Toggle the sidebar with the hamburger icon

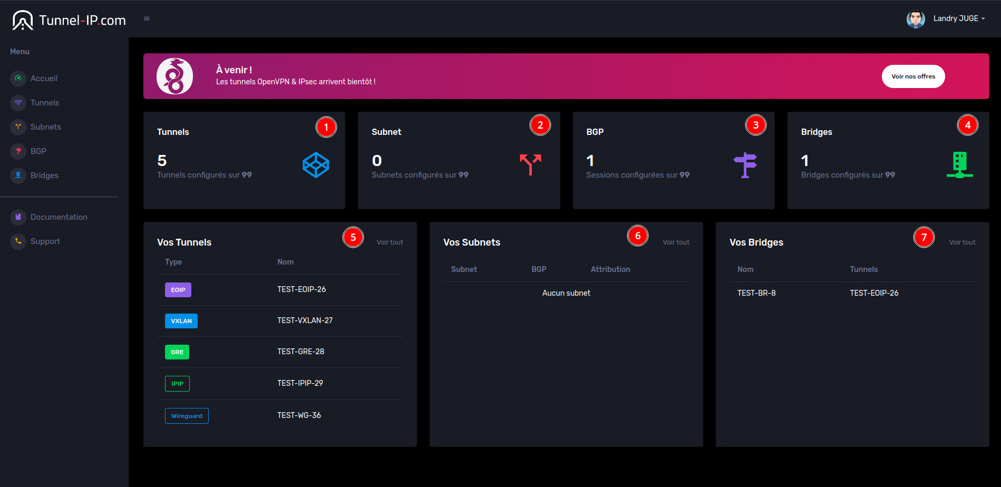coord(147,17)
